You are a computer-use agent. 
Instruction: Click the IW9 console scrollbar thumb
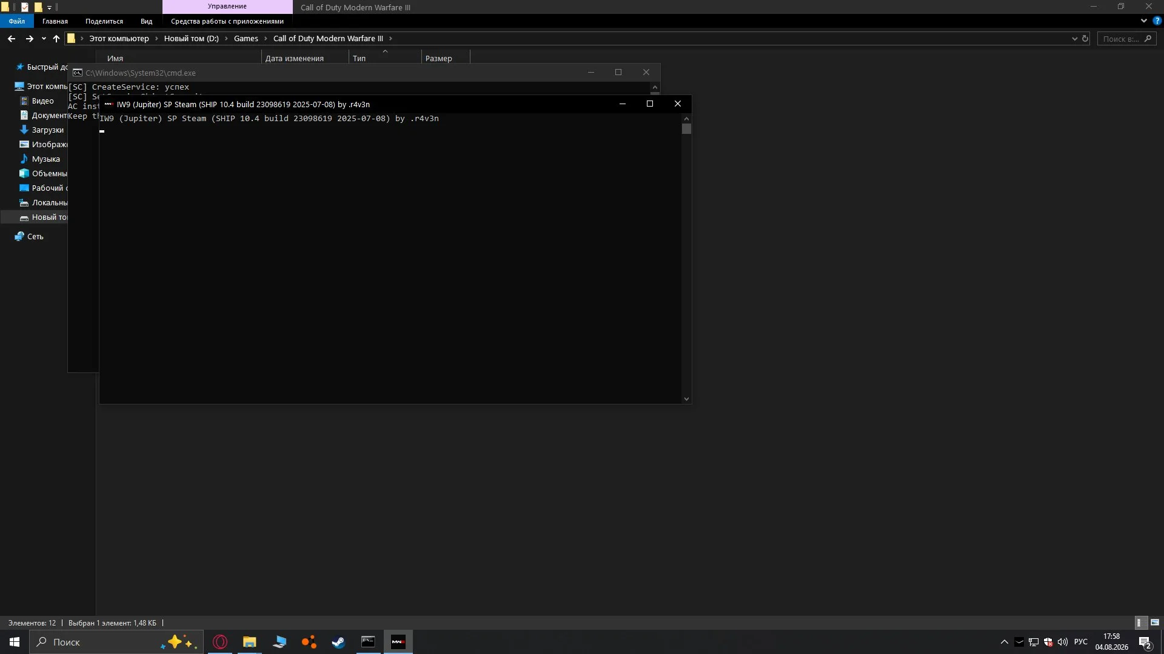click(686, 129)
